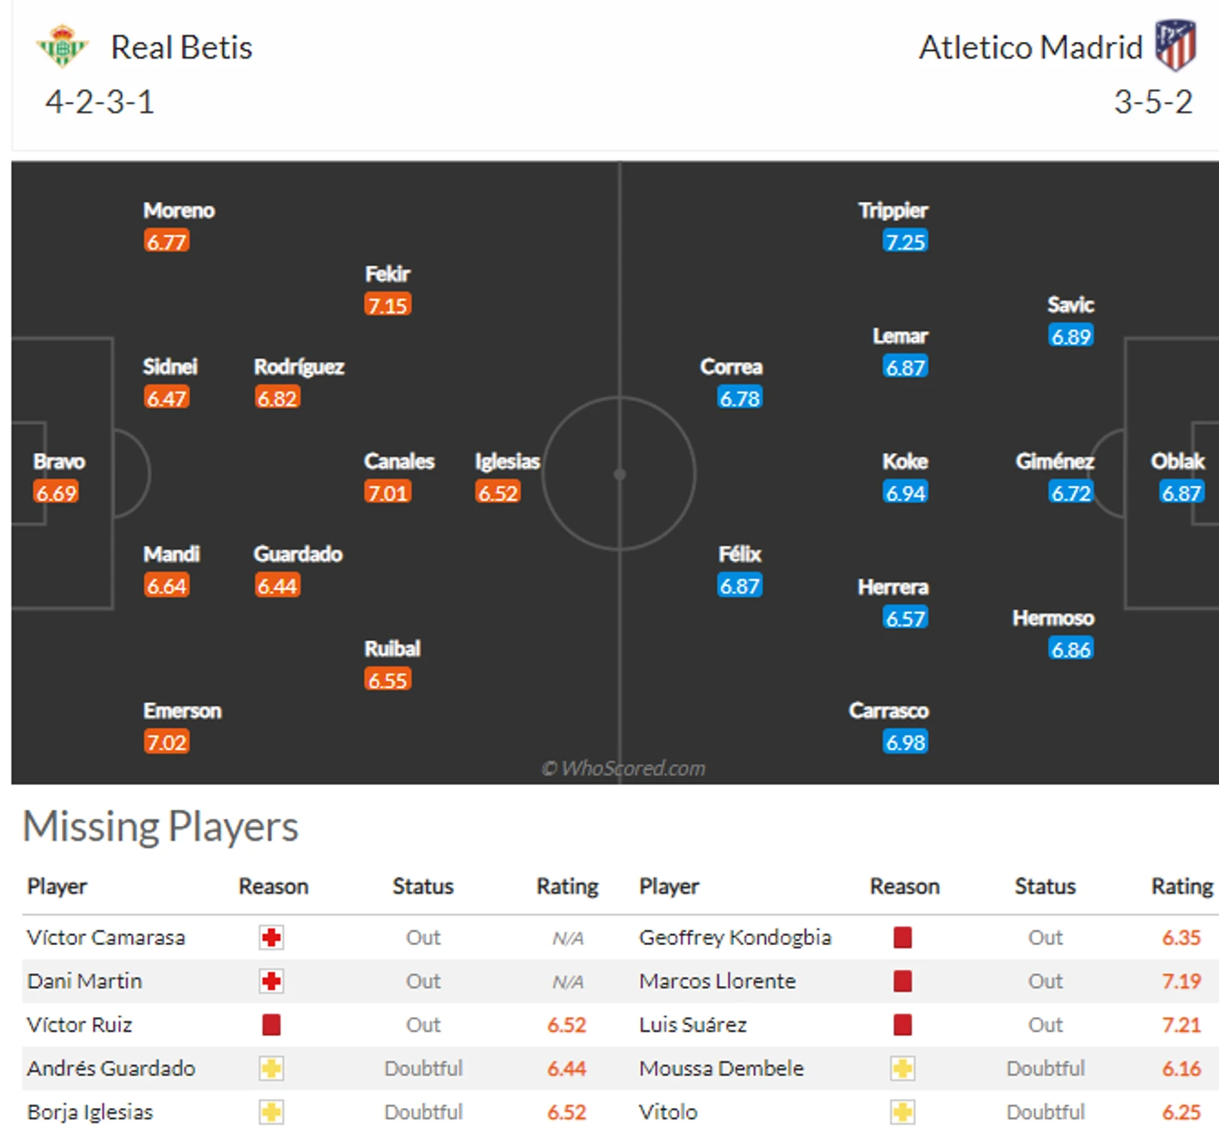Screen dimensions: 1219x1128
Task: Click Canales' 7.01 rating badge
Action: click(x=387, y=493)
